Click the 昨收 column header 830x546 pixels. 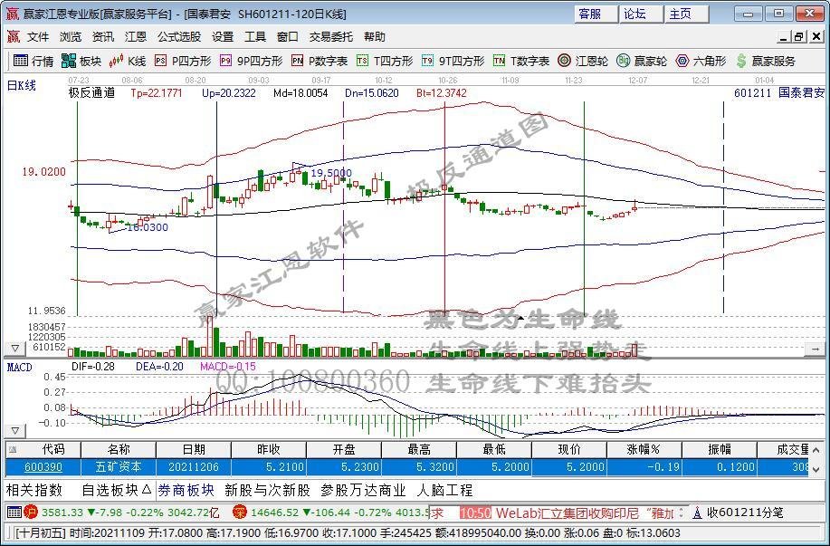pos(269,450)
